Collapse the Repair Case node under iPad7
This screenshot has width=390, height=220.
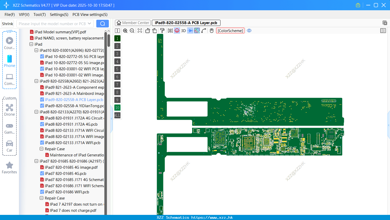tap(41, 198)
